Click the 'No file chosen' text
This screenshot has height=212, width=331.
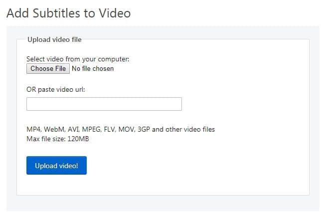click(x=93, y=68)
